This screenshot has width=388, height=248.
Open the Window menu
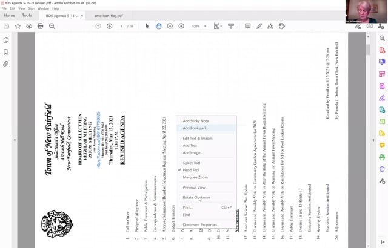[x=43, y=8]
